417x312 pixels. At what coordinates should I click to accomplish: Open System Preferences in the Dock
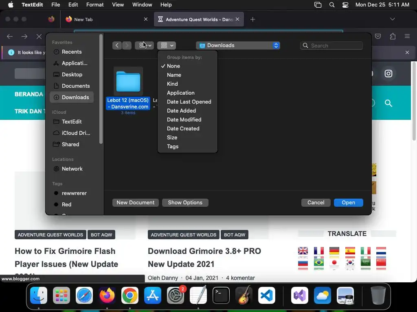tap(176, 295)
